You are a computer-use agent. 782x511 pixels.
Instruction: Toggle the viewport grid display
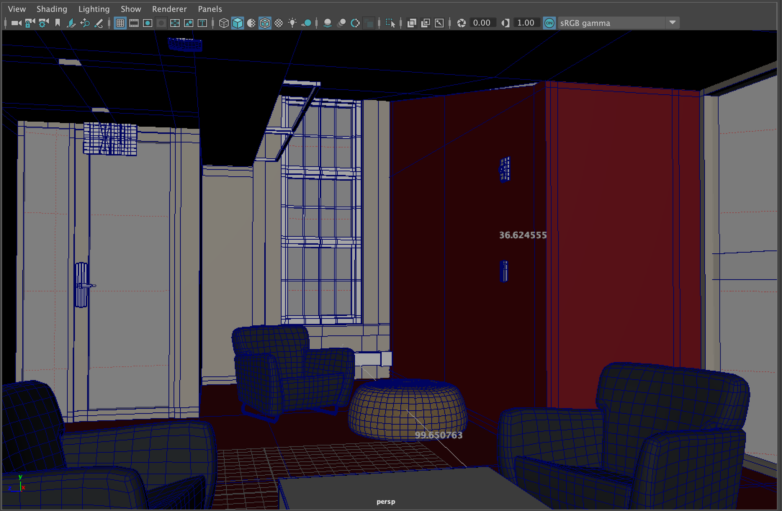tap(120, 23)
